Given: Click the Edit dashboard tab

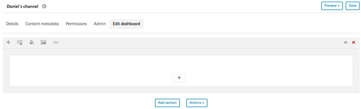Looking at the screenshot, I should click(126, 24).
